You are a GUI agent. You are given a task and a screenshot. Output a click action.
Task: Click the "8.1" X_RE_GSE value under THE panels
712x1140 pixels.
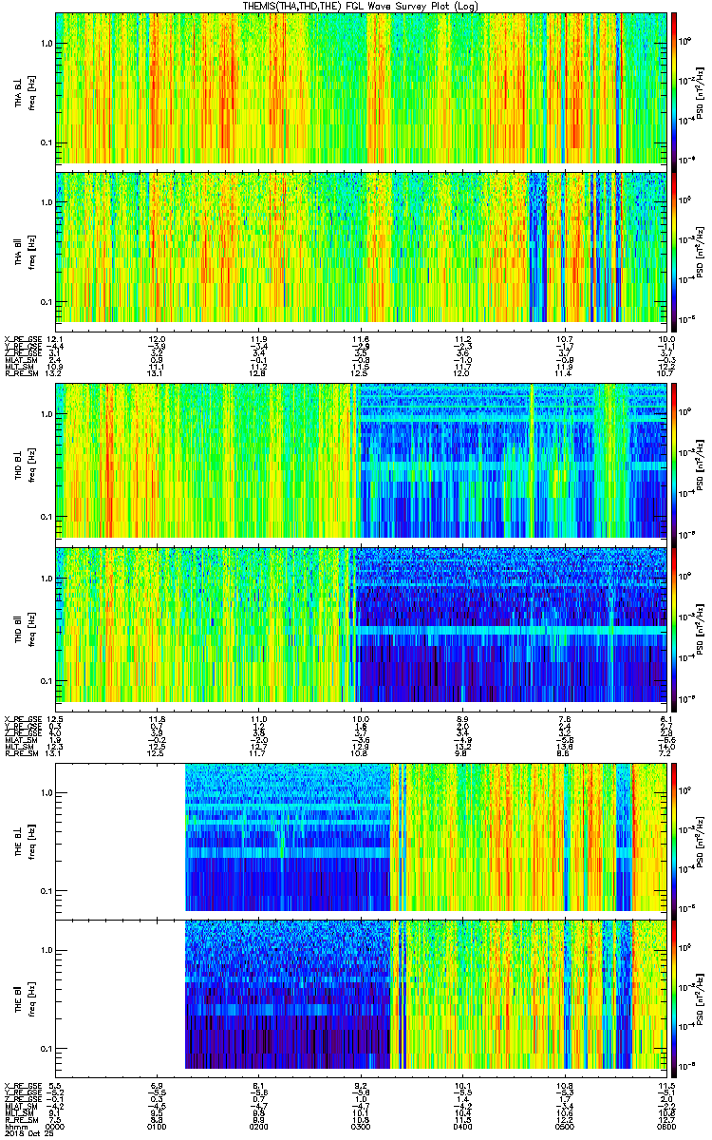(259, 1084)
